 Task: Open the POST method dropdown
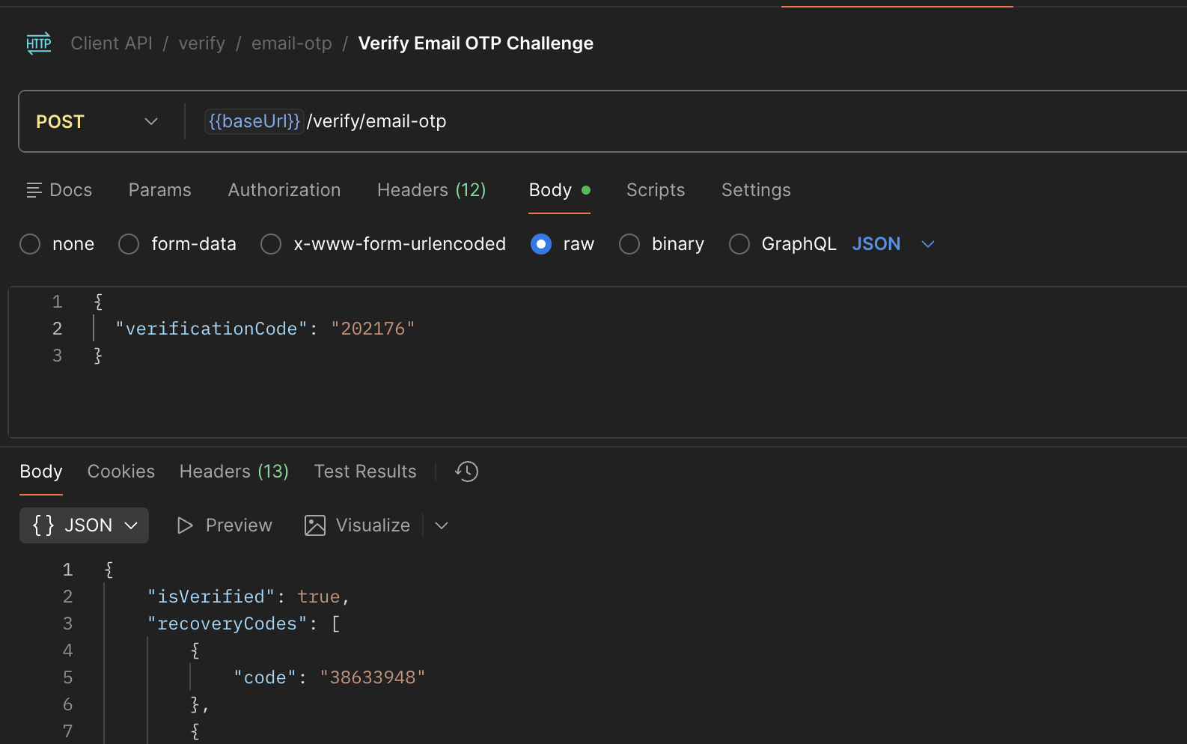pyautogui.click(x=97, y=121)
